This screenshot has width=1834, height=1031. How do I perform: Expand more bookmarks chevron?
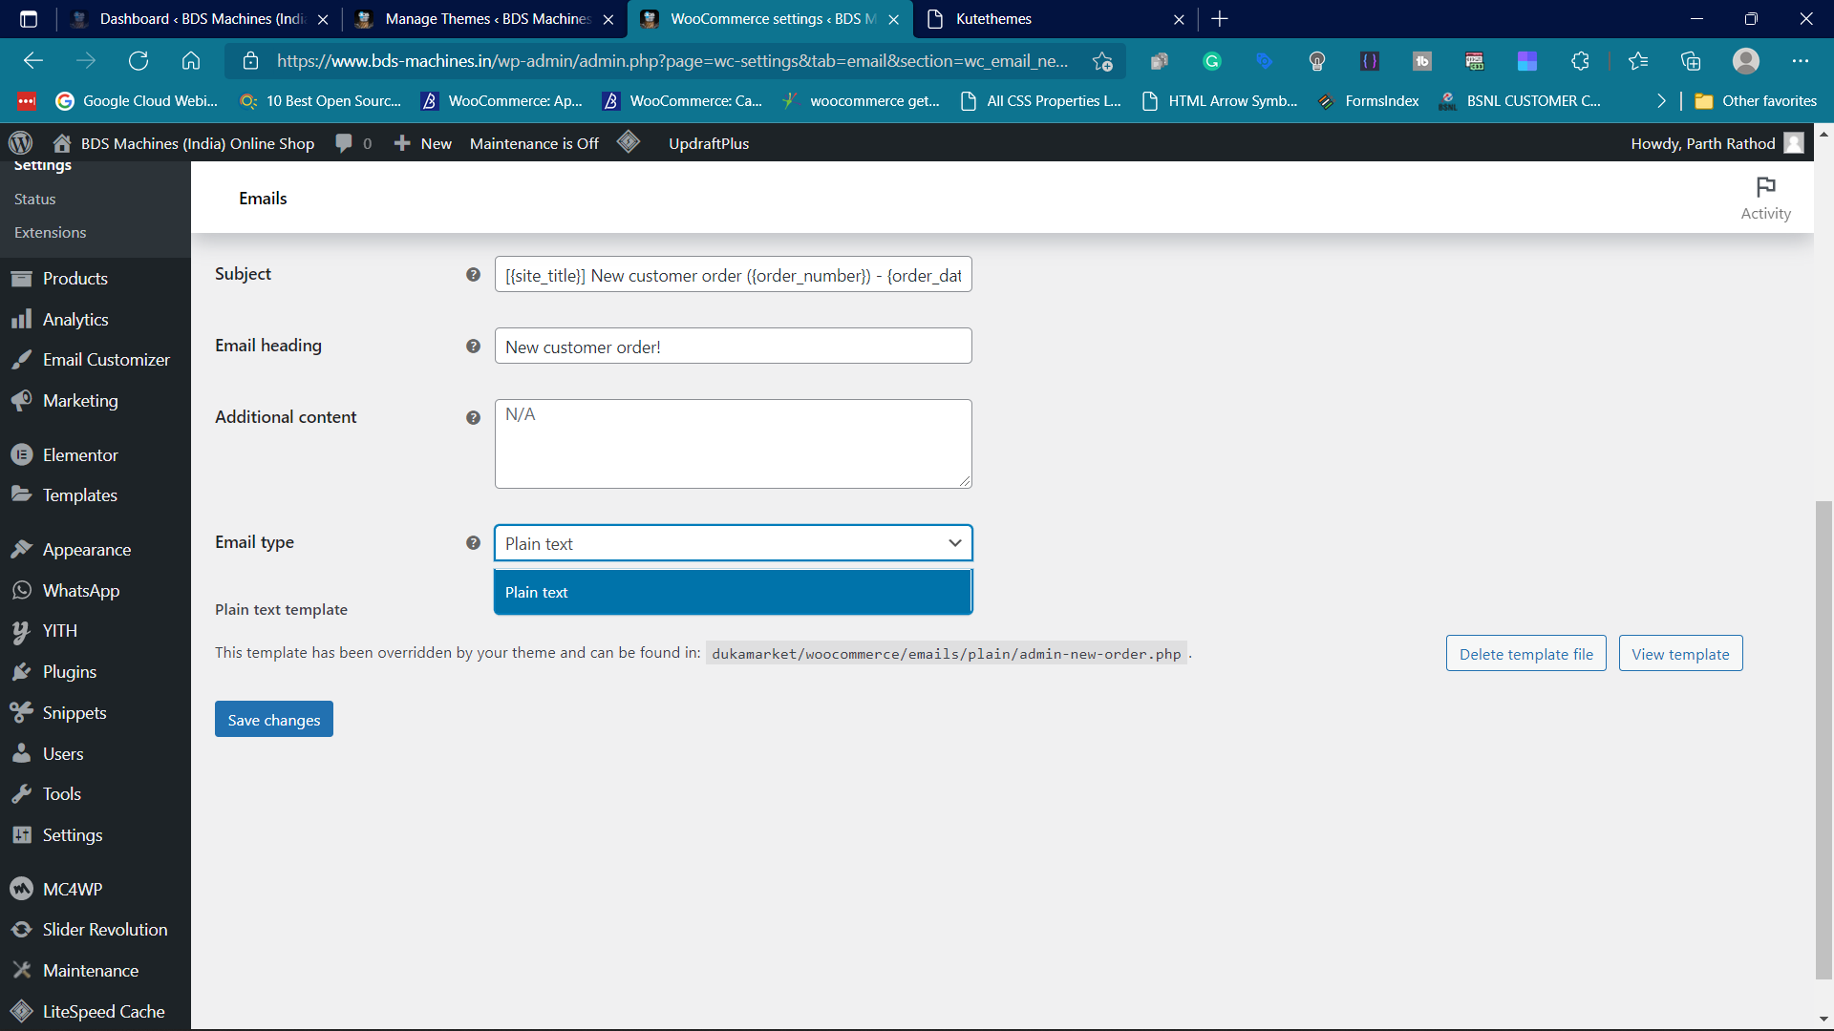1661,101
